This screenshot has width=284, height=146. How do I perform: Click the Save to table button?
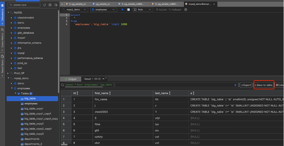tap(264, 85)
